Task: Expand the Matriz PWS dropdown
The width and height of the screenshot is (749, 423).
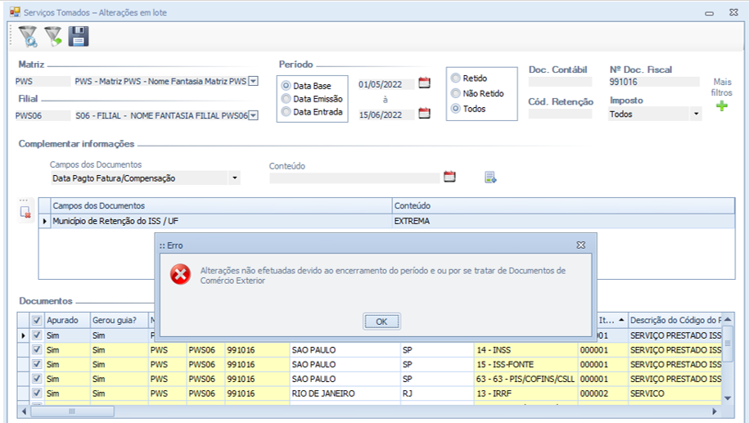Action: coord(253,81)
